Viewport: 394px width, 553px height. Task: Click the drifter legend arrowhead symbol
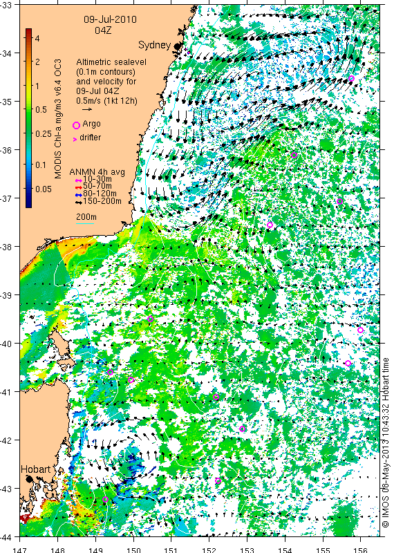click(75, 140)
